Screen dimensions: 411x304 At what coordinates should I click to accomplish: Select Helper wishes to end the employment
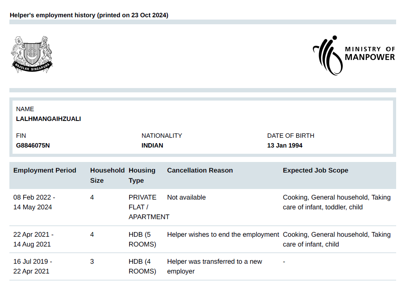pos(223,234)
